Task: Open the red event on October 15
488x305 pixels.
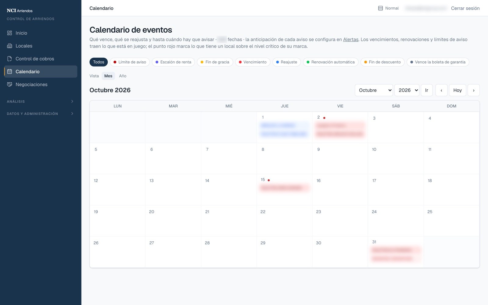Action: [x=284, y=188]
